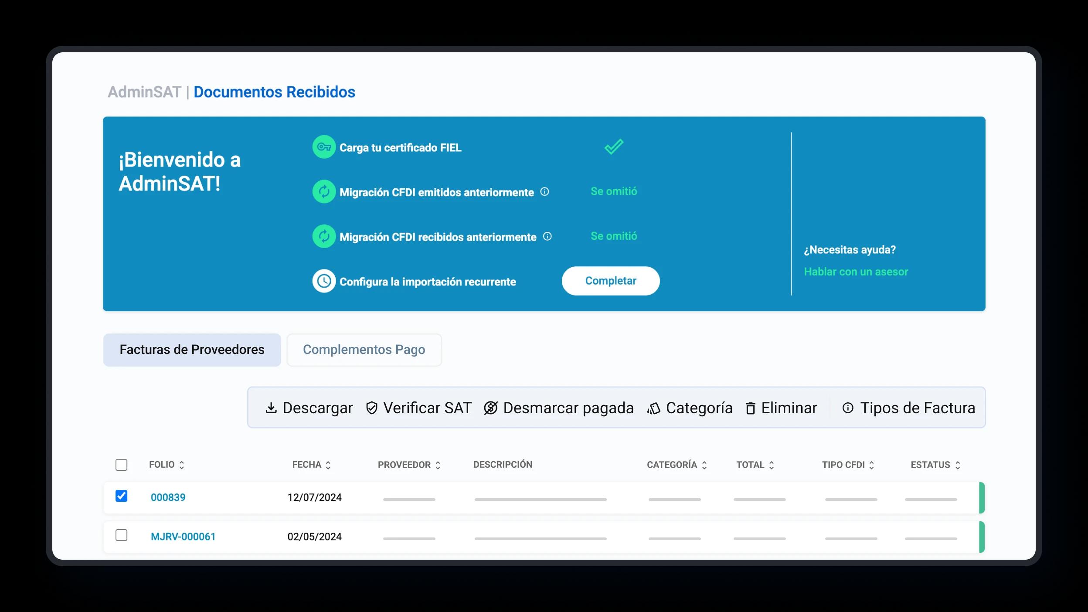Image resolution: width=1088 pixels, height=612 pixels.
Task: Toggle the select-all header checkbox
Action: 122,465
